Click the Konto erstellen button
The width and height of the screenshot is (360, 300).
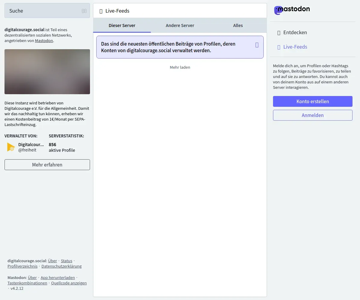[313, 101]
